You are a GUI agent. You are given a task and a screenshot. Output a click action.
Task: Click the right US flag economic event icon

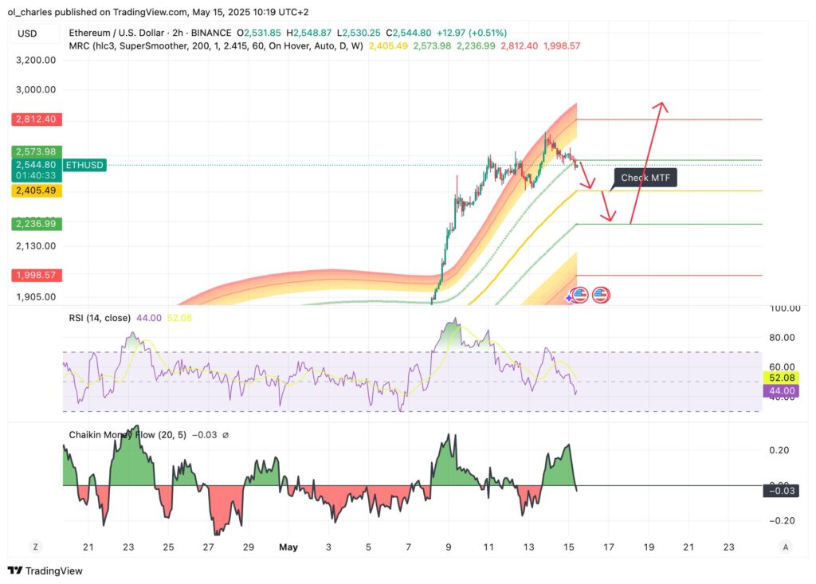(x=601, y=295)
